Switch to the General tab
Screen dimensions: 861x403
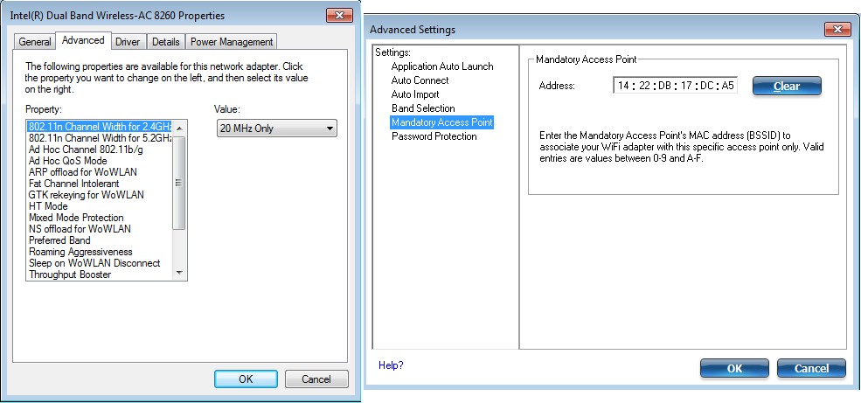click(x=35, y=42)
